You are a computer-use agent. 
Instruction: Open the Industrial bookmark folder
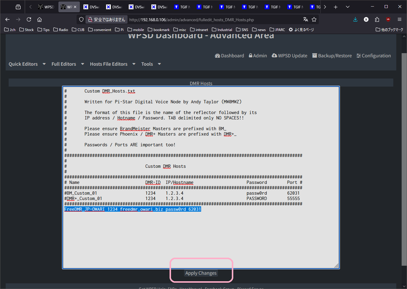222,30
